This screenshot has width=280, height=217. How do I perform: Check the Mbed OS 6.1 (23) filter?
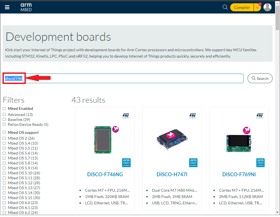[x=4, y=208]
